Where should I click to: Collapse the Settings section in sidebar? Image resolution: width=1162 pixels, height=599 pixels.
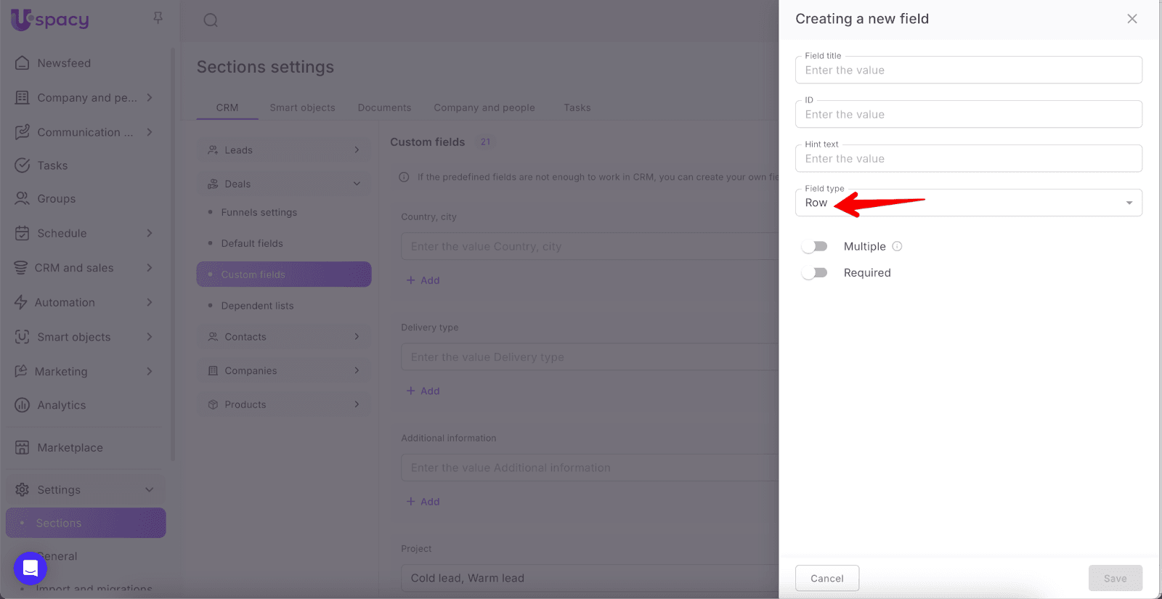(x=149, y=490)
